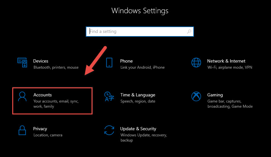The image size is (271, 157).
Task: Click the Bluetooth, printers, mouse description
Action: point(56,67)
